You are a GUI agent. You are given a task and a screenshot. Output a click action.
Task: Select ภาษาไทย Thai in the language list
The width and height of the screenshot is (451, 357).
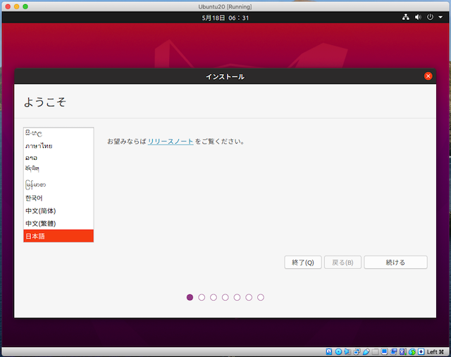click(x=58, y=146)
